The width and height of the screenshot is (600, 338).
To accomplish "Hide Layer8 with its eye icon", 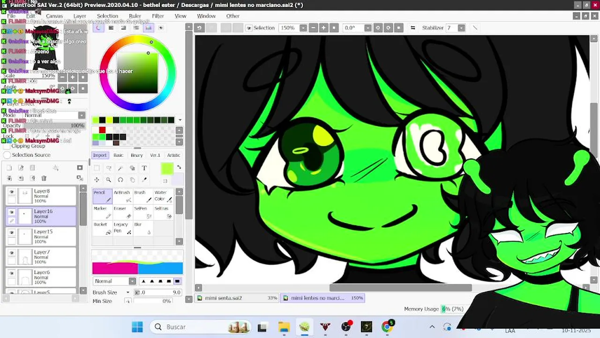I will click(x=12, y=192).
